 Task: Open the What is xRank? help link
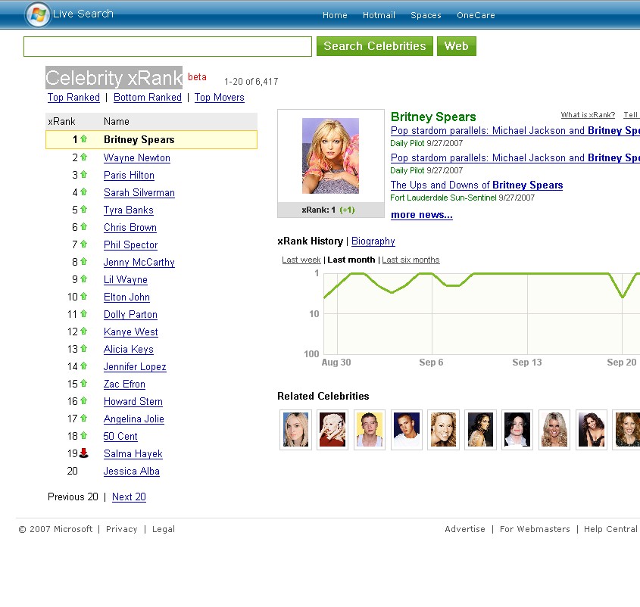(588, 115)
